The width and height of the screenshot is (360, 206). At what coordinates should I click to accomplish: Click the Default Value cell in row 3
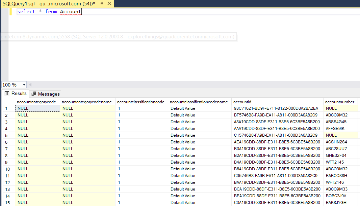click(182, 122)
